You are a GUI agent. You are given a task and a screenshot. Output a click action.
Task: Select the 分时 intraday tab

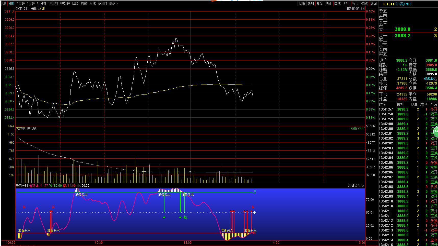(11, 3)
